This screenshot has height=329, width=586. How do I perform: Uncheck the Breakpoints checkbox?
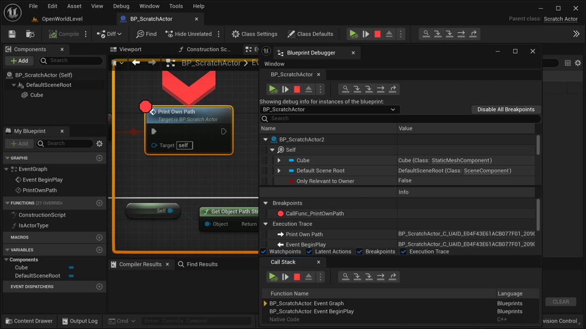click(x=359, y=252)
